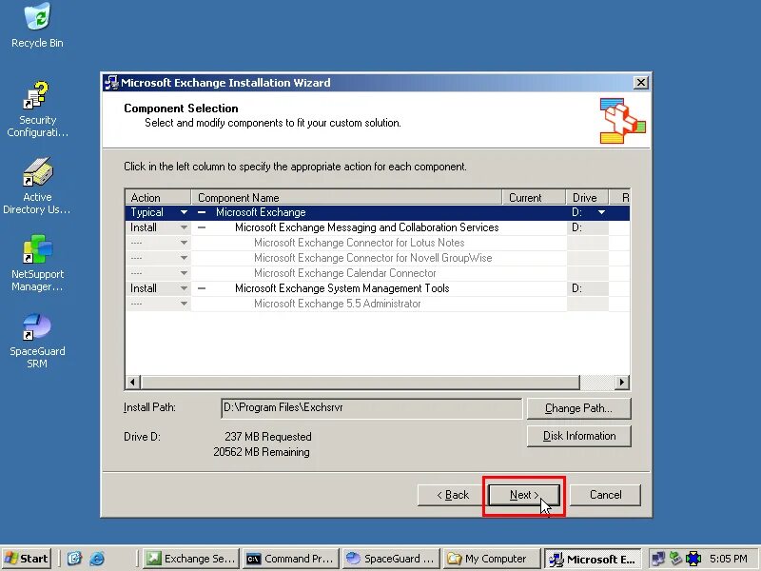Click the Exchange wizard title bar icon
761x571 pixels.
(111, 83)
